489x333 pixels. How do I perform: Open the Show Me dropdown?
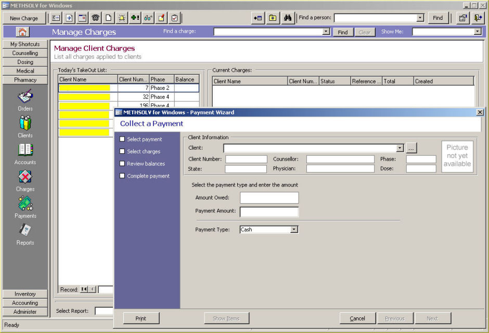point(478,32)
